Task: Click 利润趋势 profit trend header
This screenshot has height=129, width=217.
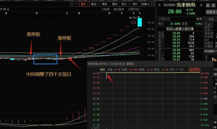Action: (x=210, y=51)
